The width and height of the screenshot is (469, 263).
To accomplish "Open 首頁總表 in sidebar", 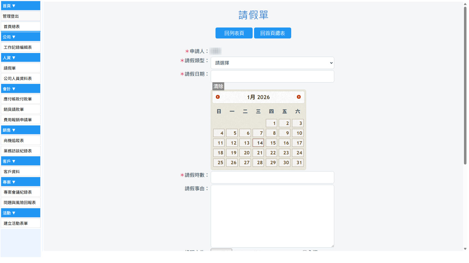I will (x=21, y=26).
